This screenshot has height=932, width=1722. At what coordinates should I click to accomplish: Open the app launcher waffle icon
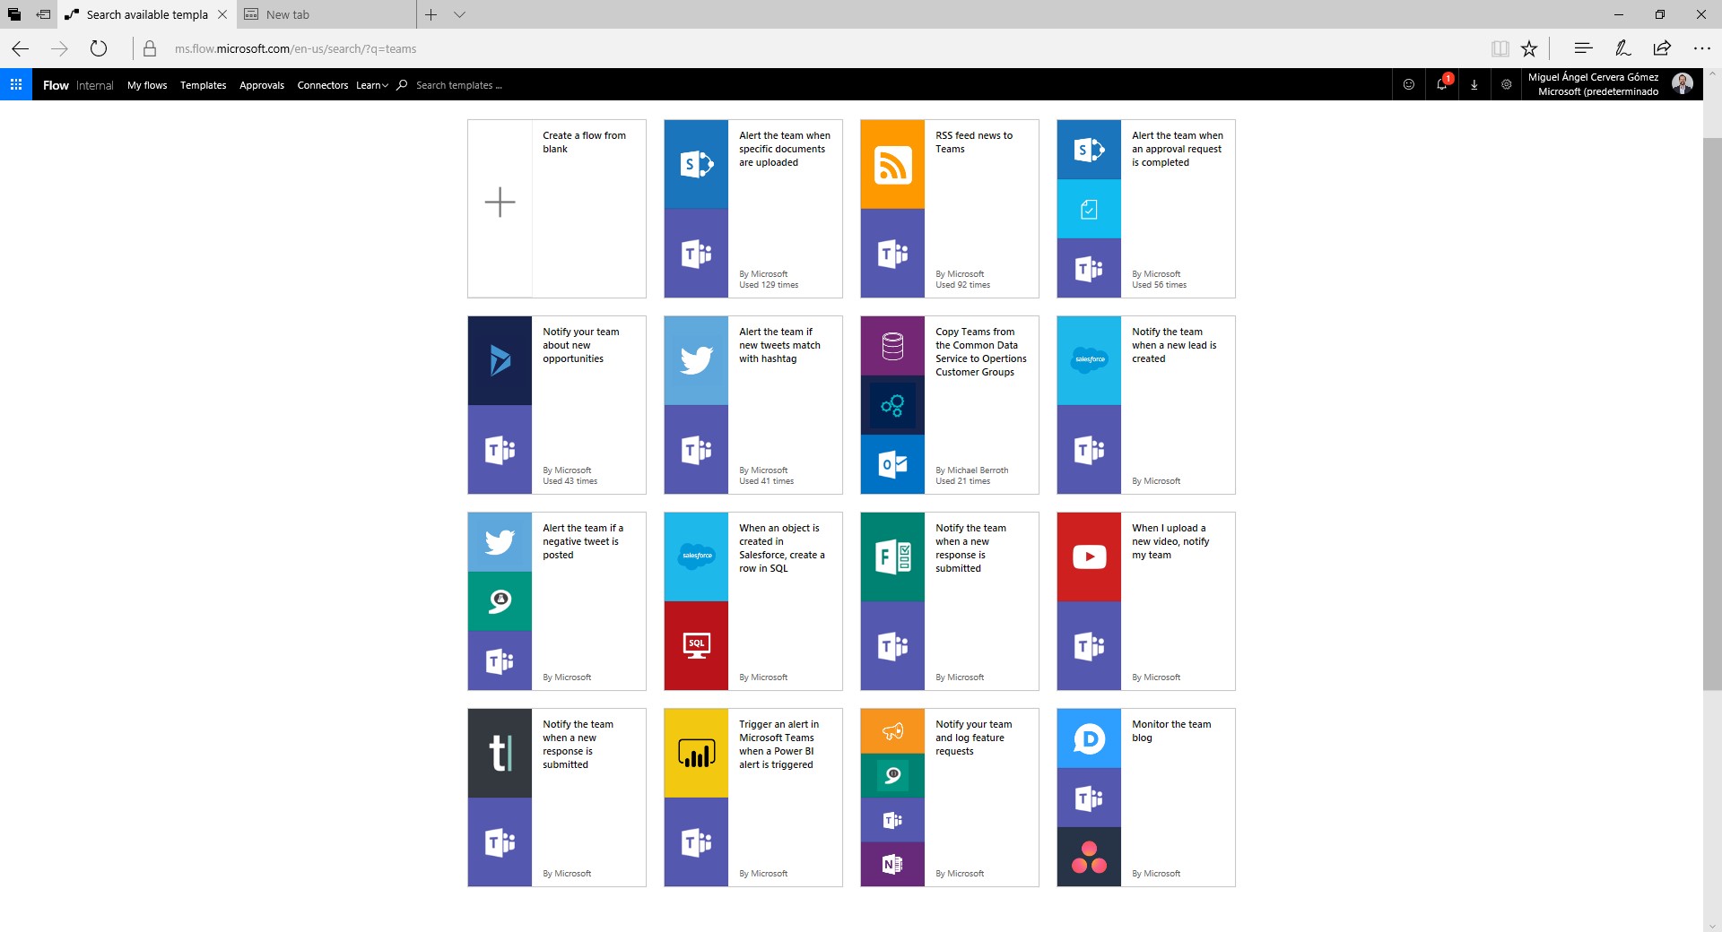click(16, 84)
